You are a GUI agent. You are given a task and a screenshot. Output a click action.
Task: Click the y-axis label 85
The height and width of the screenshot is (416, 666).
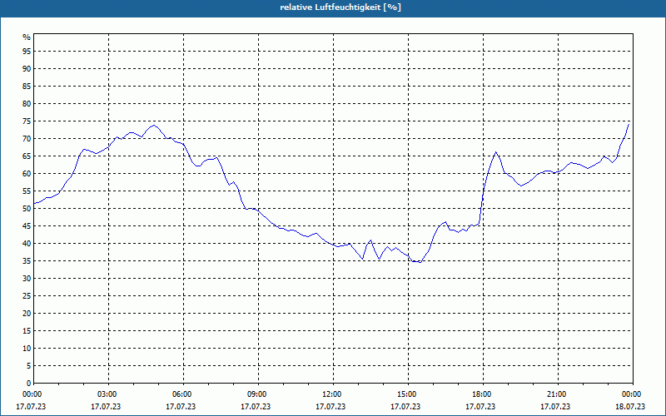tap(27, 87)
